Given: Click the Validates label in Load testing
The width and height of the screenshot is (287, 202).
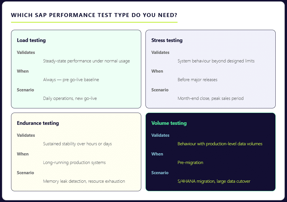Looking at the screenshot, I should 26,52.
